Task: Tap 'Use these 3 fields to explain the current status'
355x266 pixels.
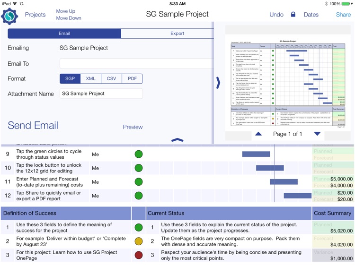Action: point(229,228)
